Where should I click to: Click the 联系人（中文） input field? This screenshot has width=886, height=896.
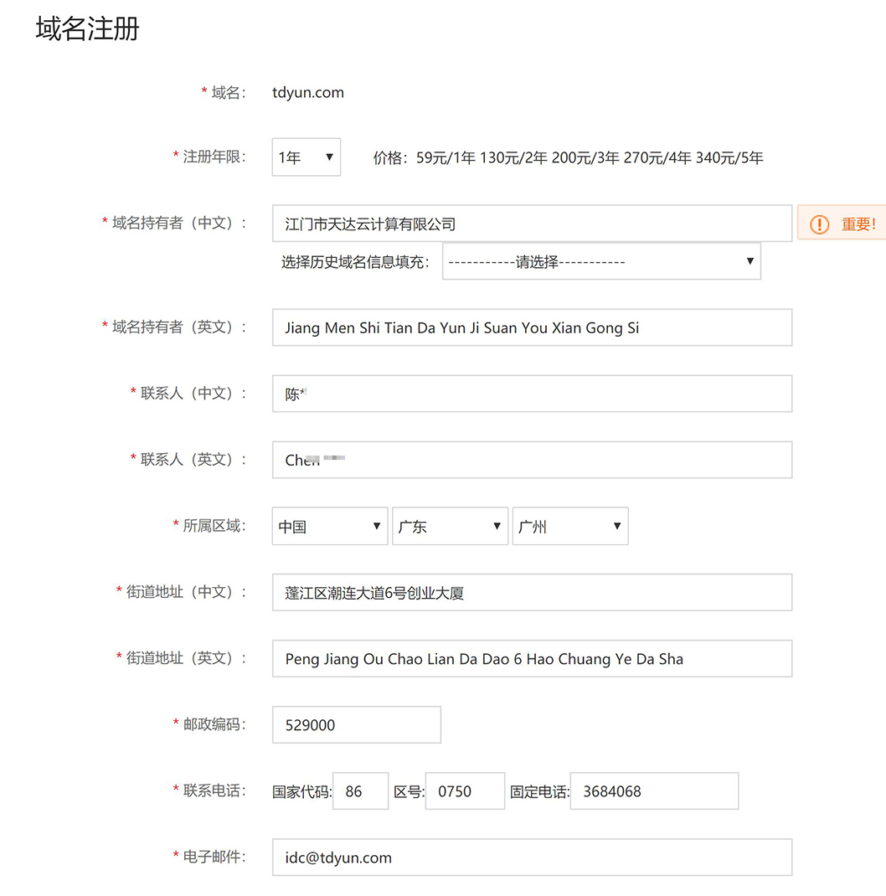(532, 394)
